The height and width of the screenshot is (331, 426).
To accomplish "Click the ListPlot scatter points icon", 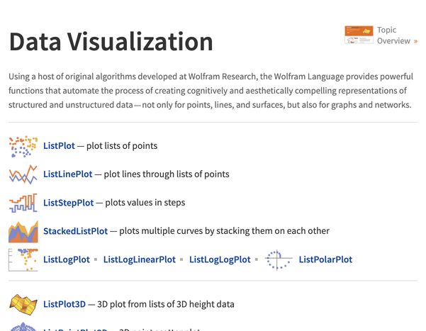I will pyautogui.click(x=23, y=146).
